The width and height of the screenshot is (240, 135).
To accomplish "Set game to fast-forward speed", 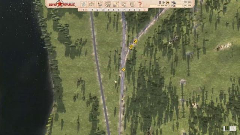I will 168,2.
